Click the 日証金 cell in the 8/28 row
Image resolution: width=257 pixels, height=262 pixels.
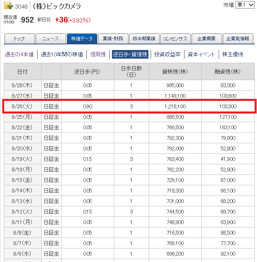click(51, 85)
